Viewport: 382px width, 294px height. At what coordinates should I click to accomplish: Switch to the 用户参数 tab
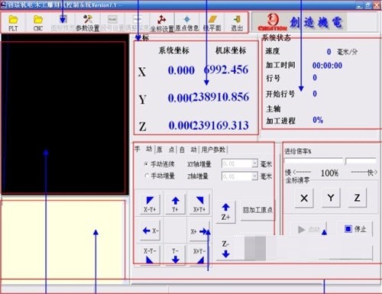point(213,150)
